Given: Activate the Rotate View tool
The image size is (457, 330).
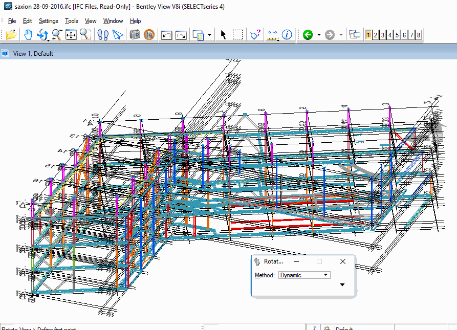Looking at the screenshot, I should 42,35.
